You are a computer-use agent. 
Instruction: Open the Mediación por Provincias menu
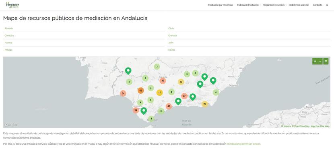(x=221, y=5)
